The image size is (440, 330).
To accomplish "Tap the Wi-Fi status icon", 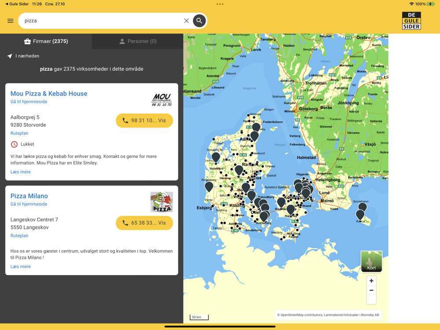I will 411,4.
